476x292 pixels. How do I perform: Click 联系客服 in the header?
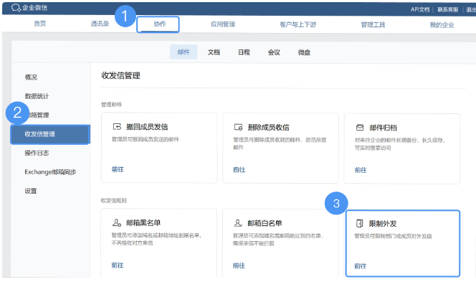(448, 9)
